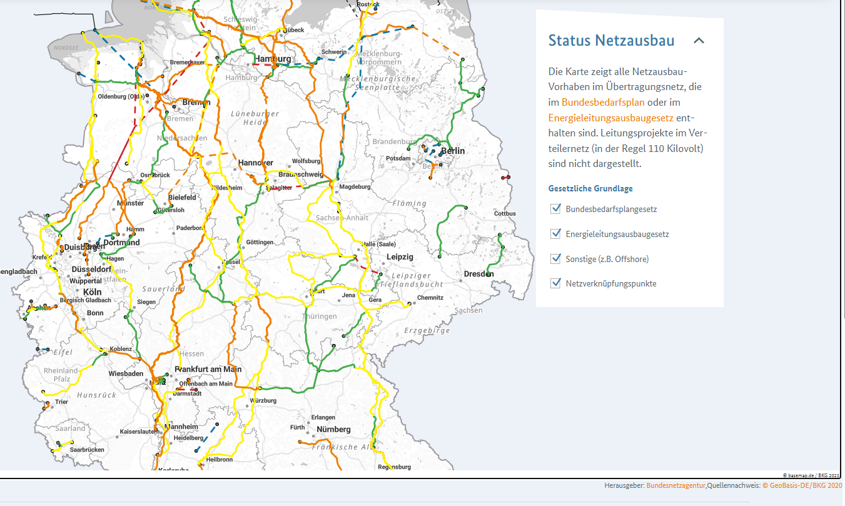The width and height of the screenshot is (845, 506).
Task: Open the Bundesnetzagentur link in the footer
Action: coord(675,485)
